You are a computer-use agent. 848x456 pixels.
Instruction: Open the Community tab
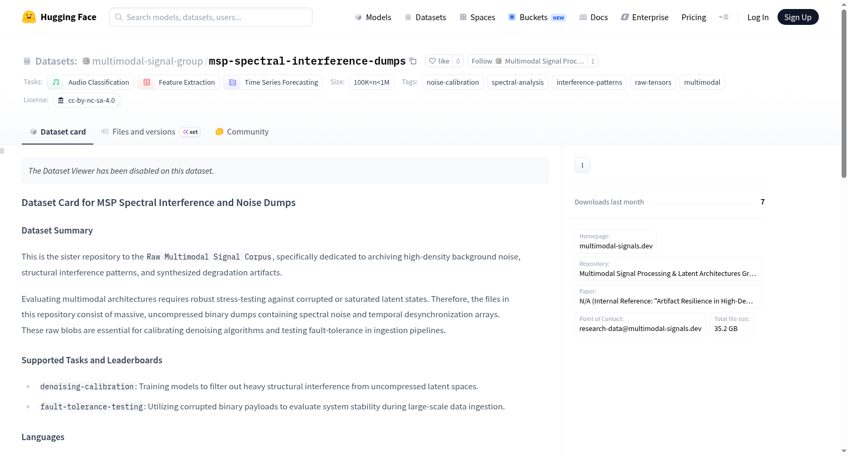pyautogui.click(x=242, y=132)
